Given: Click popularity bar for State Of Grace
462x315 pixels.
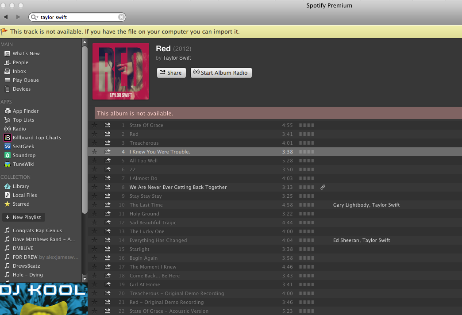Looking at the screenshot, I should [306, 125].
